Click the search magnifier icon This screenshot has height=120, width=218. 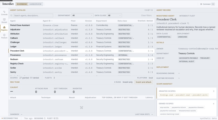tap(11, 15)
